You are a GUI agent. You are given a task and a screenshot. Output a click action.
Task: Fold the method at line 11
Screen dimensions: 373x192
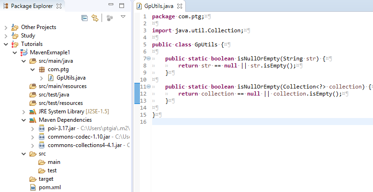click(148, 87)
